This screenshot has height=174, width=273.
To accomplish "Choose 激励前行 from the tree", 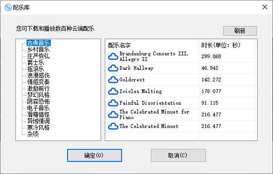I will coord(38,88).
